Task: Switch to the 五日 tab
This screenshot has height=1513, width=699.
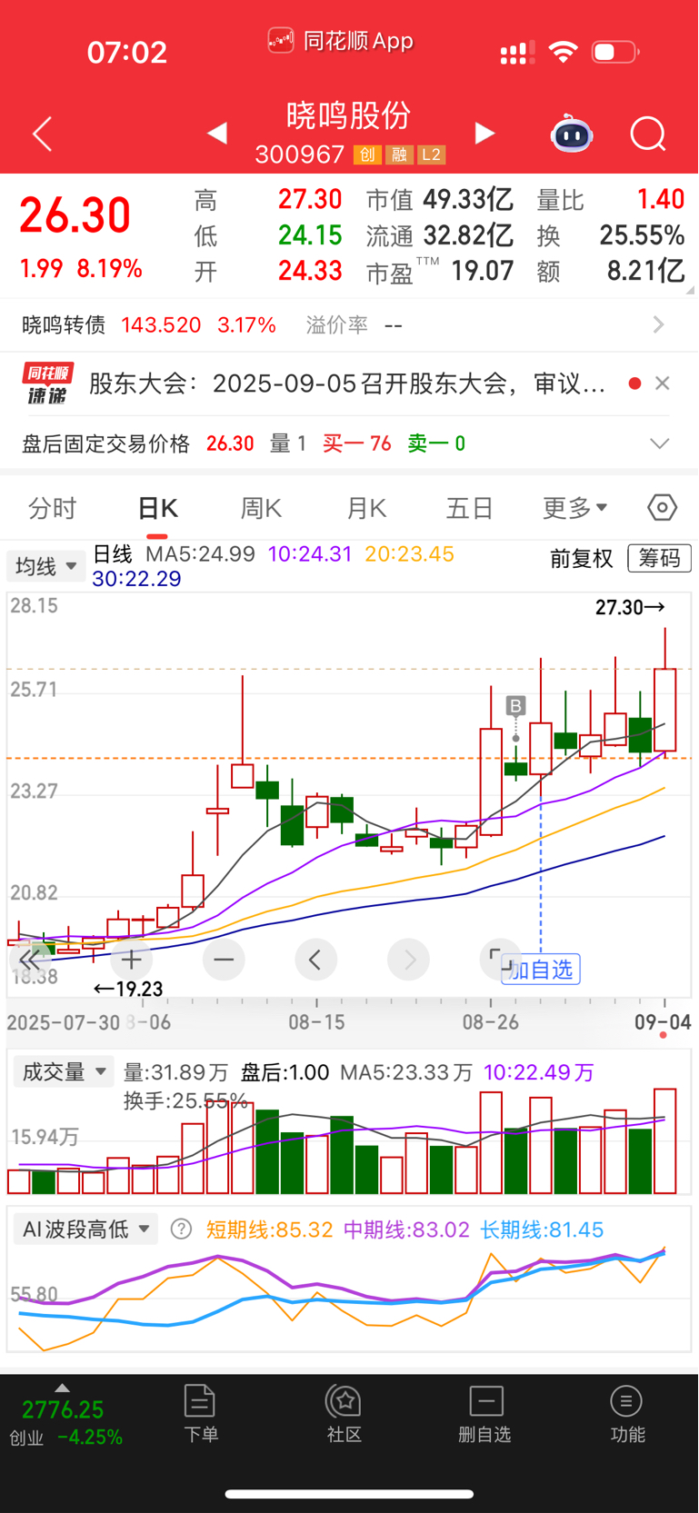Action: (469, 508)
